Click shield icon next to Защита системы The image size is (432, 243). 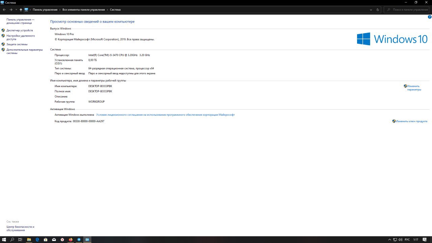(3, 44)
